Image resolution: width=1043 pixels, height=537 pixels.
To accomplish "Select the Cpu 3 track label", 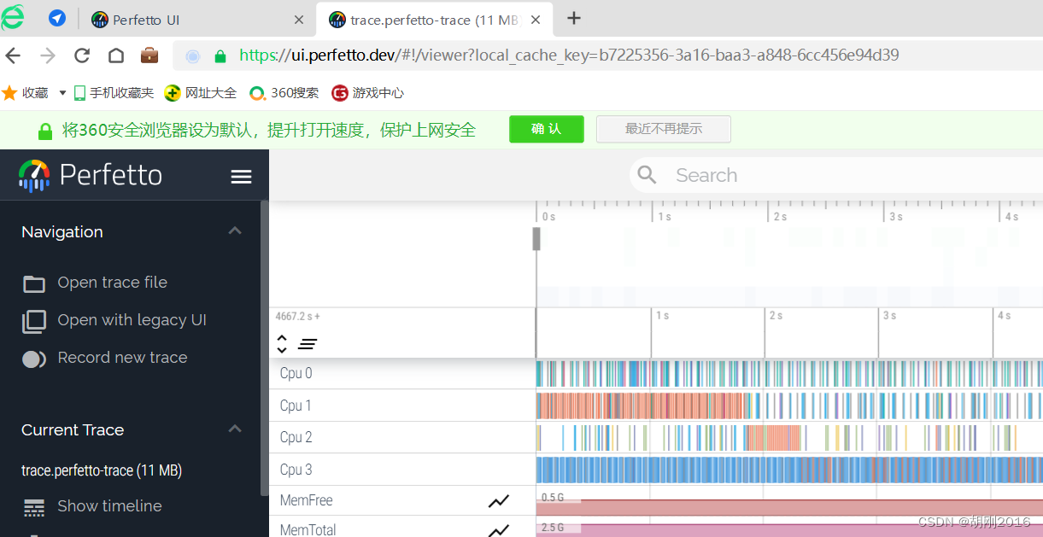I will [296, 470].
